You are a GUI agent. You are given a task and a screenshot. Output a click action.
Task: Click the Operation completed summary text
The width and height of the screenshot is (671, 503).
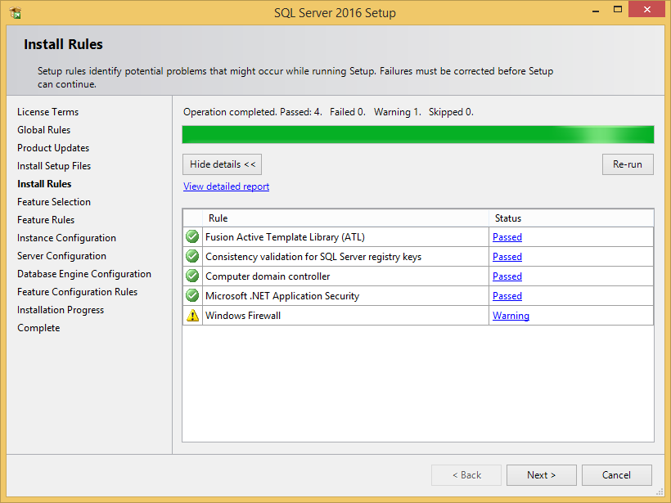pos(328,112)
